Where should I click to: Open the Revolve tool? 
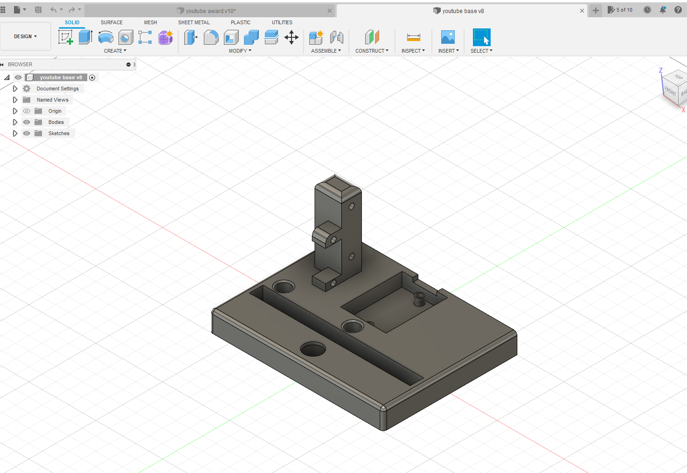point(106,37)
